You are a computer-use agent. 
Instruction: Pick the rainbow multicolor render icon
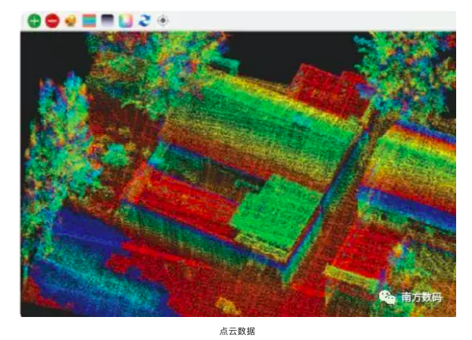pos(126,21)
